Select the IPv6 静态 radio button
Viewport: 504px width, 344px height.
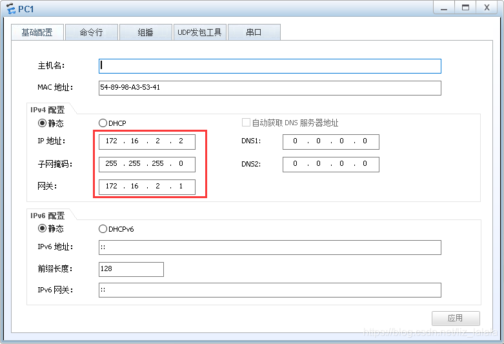42,228
